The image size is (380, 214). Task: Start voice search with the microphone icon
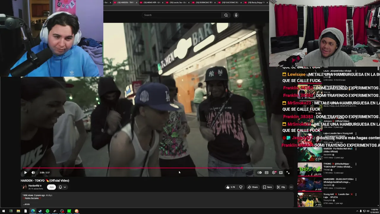pyautogui.click(x=236, y=15)
